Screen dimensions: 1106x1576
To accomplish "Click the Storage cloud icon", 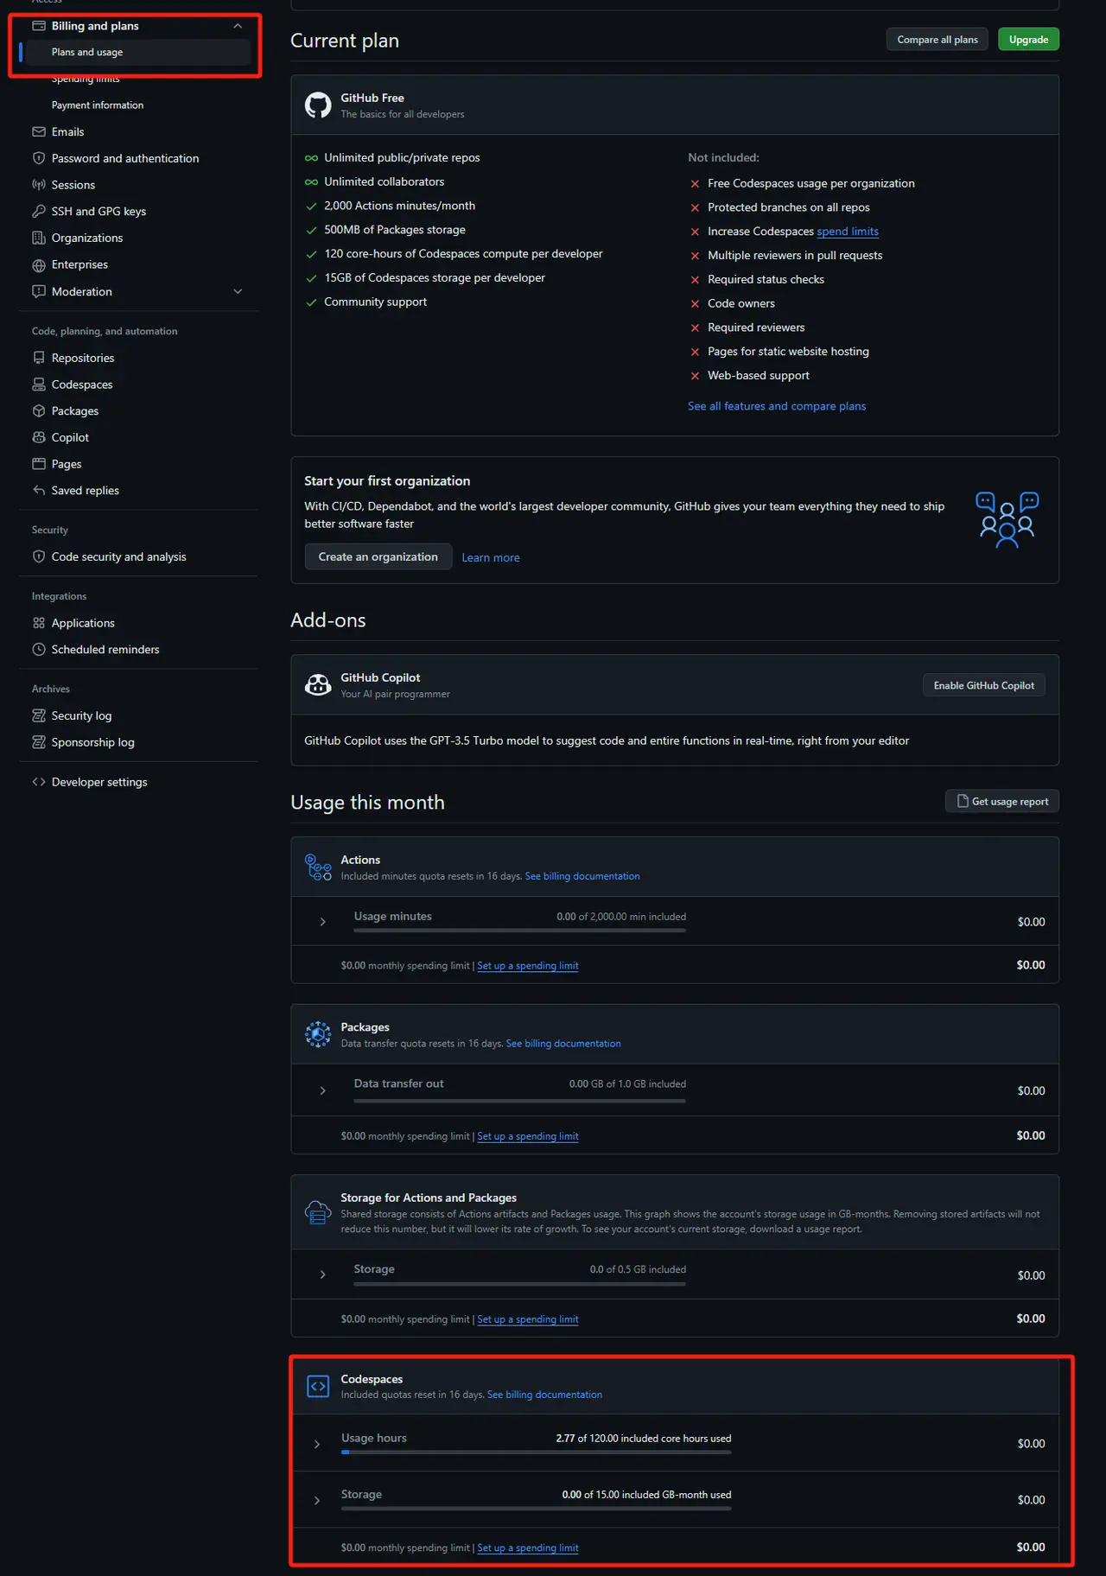I will [318, 1212].
